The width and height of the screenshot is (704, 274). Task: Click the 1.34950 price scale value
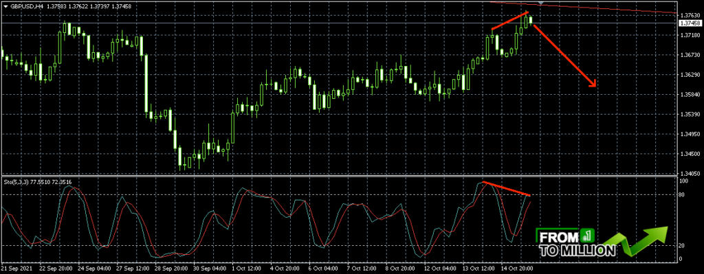690,134
